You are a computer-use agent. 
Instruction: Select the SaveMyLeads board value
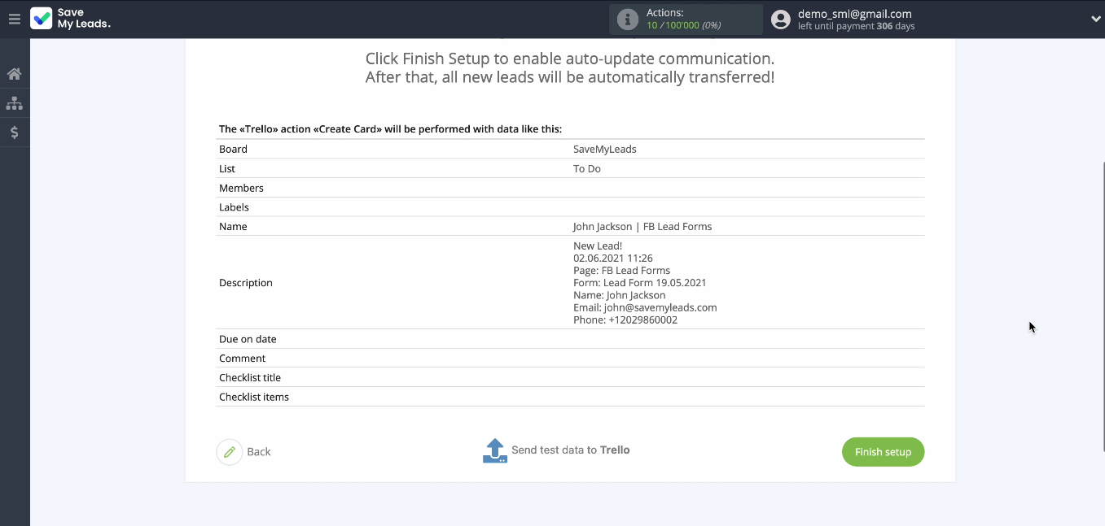tap(605, 149)
